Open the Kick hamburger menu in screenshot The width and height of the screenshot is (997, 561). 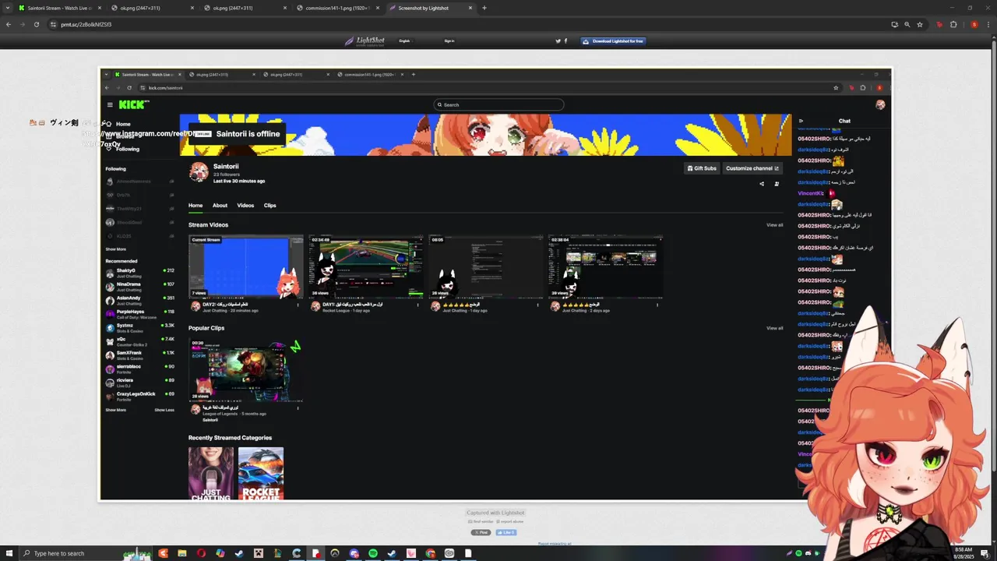tap(110, 104)
